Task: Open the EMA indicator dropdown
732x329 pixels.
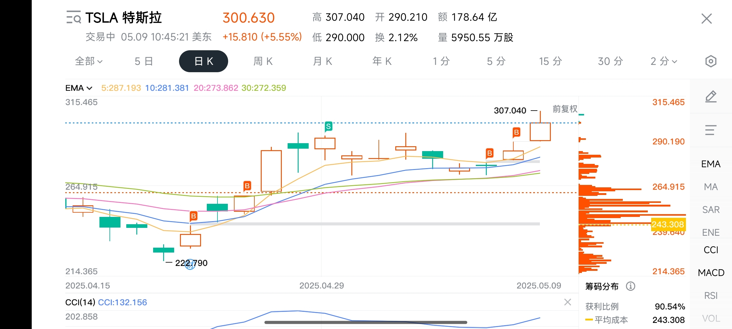Action: coord(79,88)
